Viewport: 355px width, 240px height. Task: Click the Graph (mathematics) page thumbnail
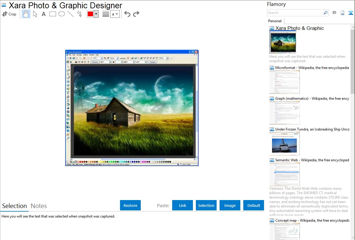pos(284,113)
